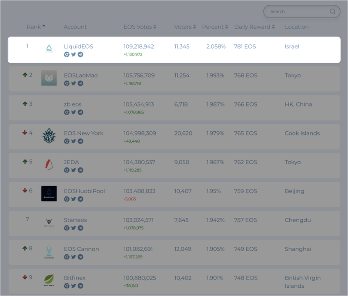
Task: Open EOSLaoMao Twitter icon
Action: [x=74, y=83]
